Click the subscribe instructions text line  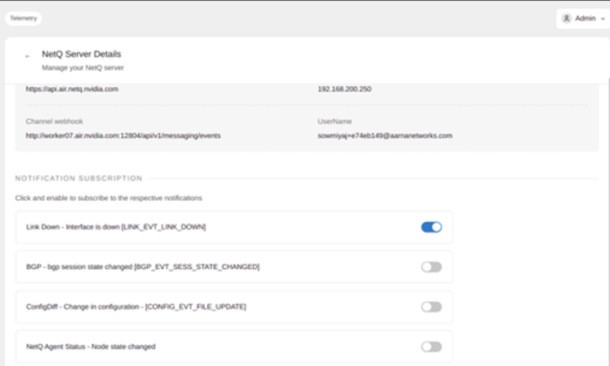point(108,198)
